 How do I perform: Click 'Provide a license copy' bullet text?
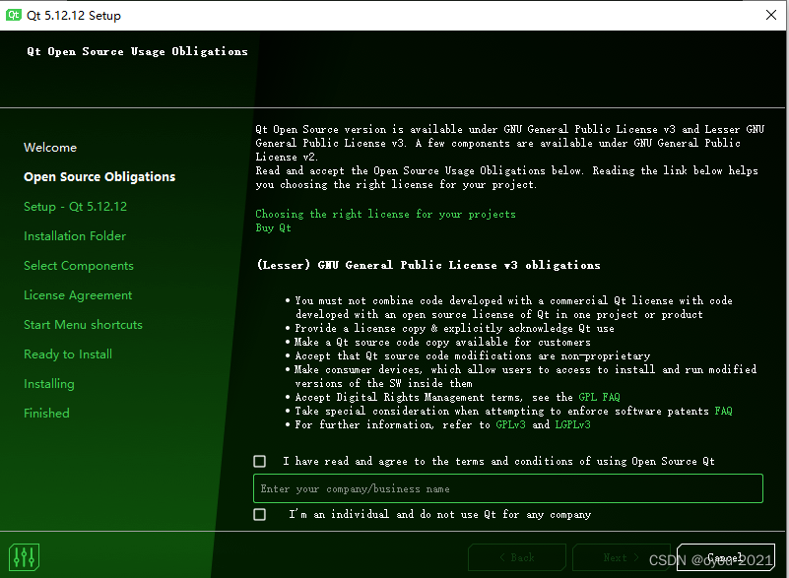[454, 329]
